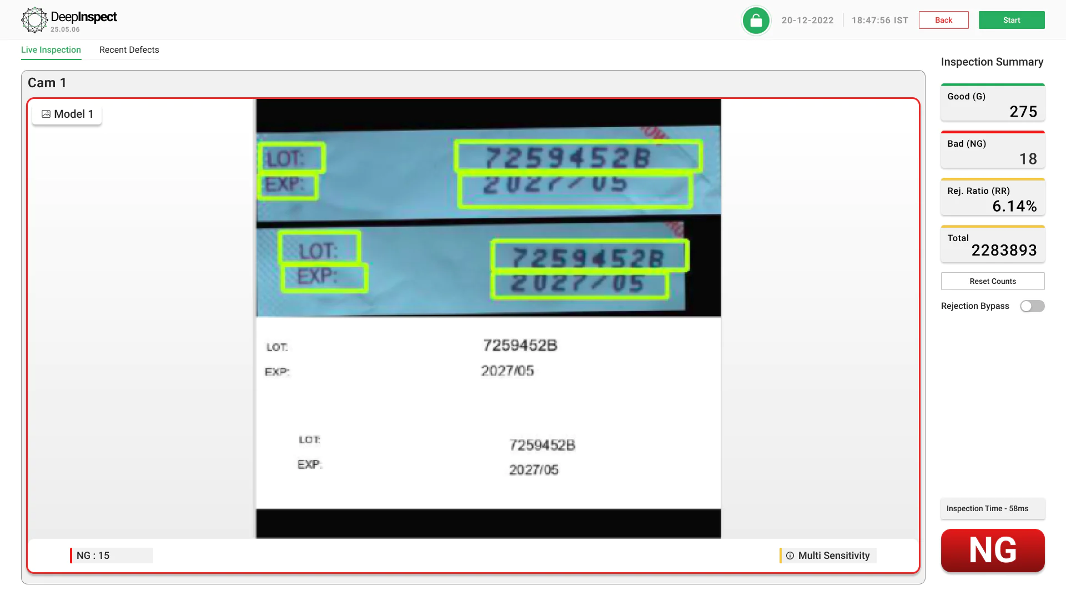Click the Model 1 label button
Screen dimensions: 1066x600
click(x=67, y=114)
